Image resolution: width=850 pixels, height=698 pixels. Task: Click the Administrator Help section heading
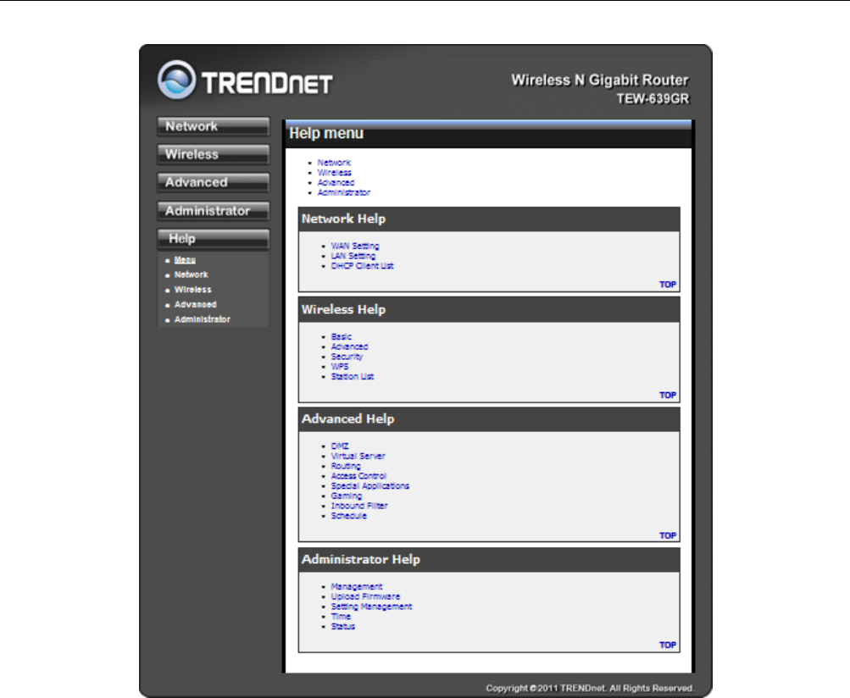point(361,559)
